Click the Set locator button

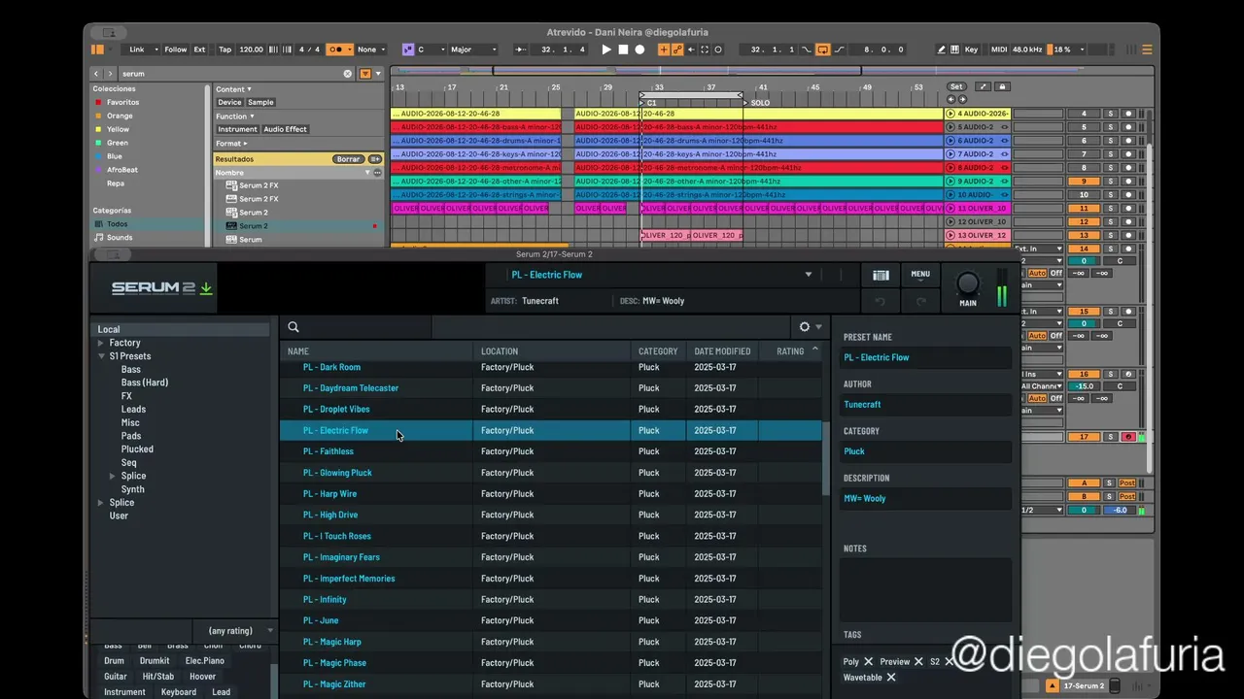click(x=956, y=86)
